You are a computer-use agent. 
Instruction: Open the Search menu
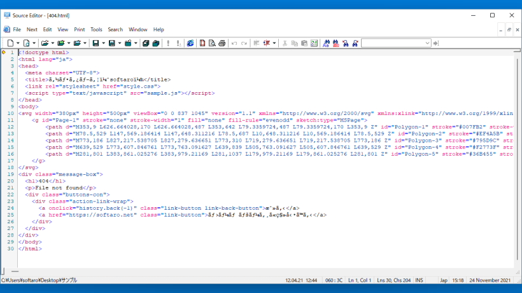point(115,30)
